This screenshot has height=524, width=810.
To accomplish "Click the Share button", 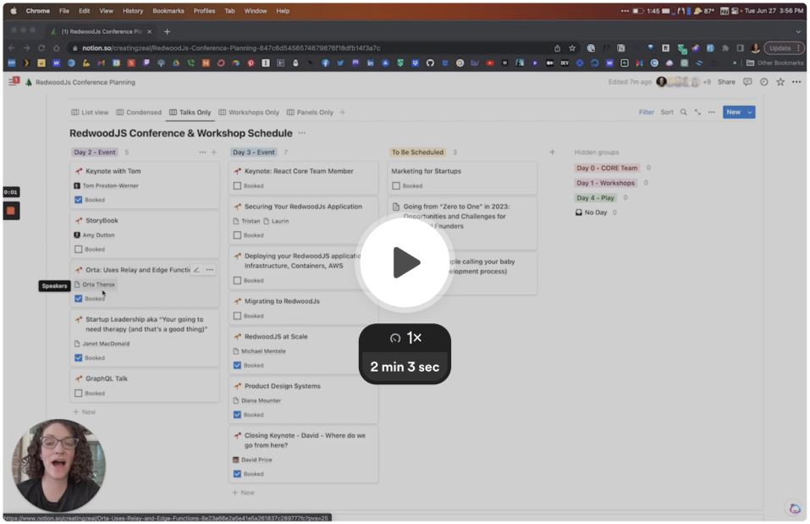I will (726, 81).
